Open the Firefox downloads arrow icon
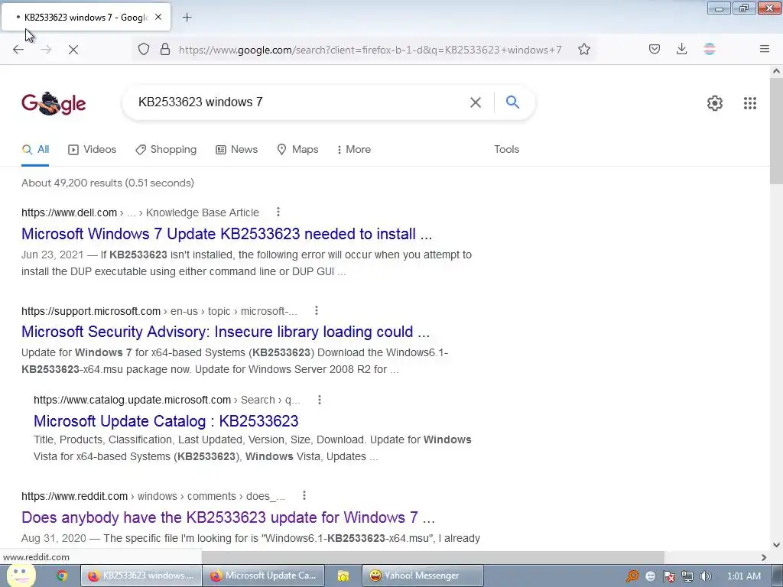 pyautogui.click(x=681, y=49)
